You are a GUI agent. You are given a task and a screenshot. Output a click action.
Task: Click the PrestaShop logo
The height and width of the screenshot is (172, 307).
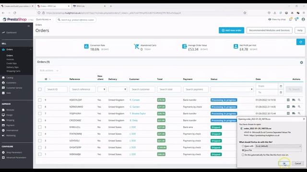pyautogui.click(x=15, y=19)
